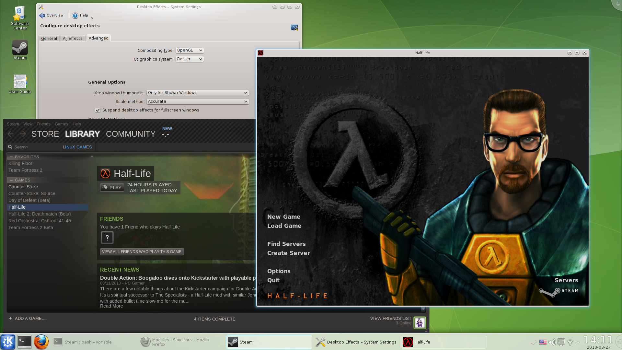
Task: Open the Qt graphics system dropdown
Action: coord(190,59)
